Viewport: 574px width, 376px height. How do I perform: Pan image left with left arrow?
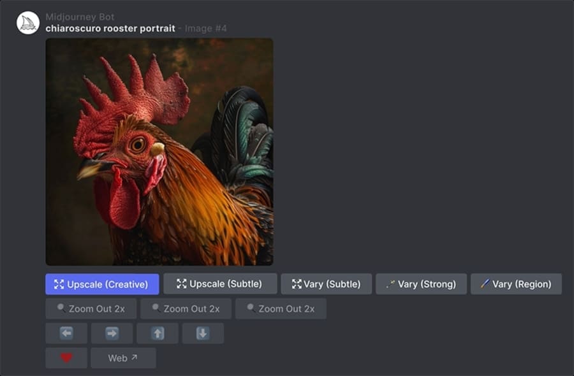click(x=66, y=333)
